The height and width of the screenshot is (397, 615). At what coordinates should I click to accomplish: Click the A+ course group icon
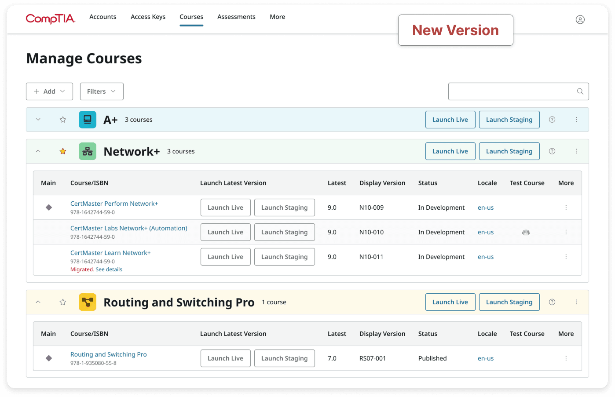coord(88,120)
